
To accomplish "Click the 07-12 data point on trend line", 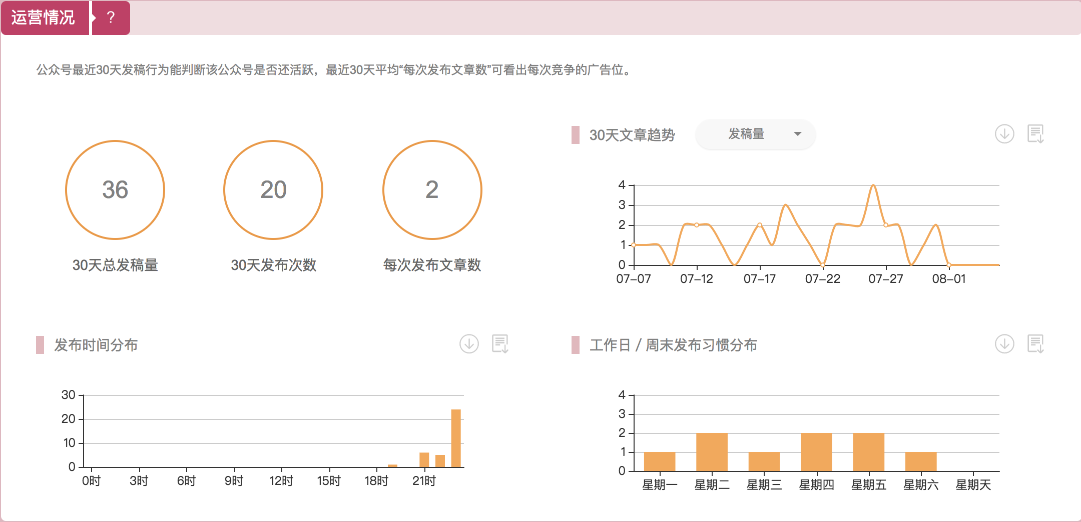I will (x=697, y=225).
